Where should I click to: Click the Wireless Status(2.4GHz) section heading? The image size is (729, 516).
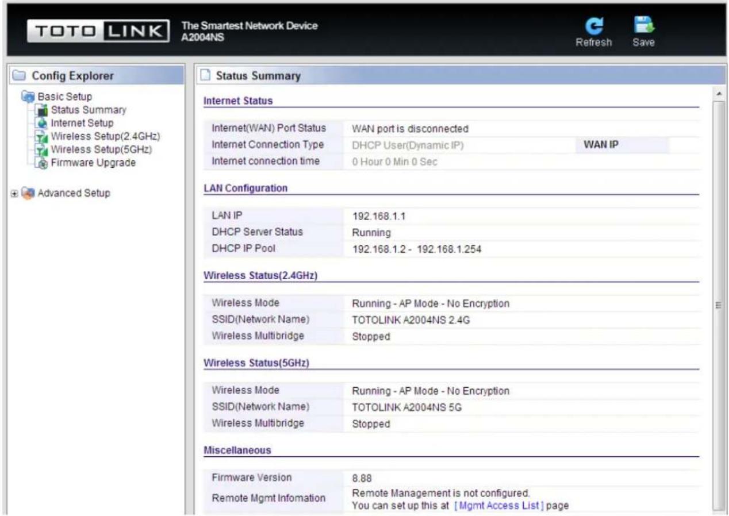pyautogui.click(x=261, y=276)
